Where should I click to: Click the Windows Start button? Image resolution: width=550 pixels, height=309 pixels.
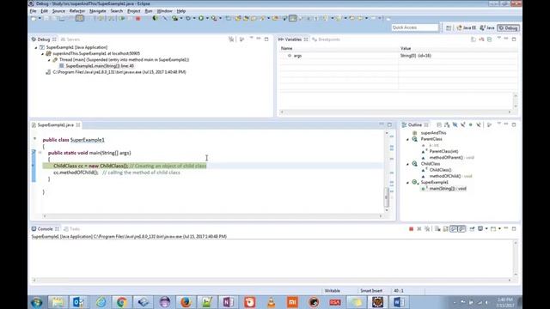(x=36, y=302)
